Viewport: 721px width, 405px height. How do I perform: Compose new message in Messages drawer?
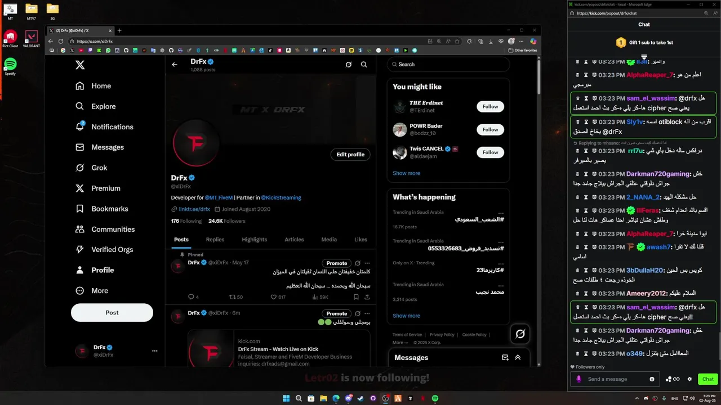click(x=505, y=357)
